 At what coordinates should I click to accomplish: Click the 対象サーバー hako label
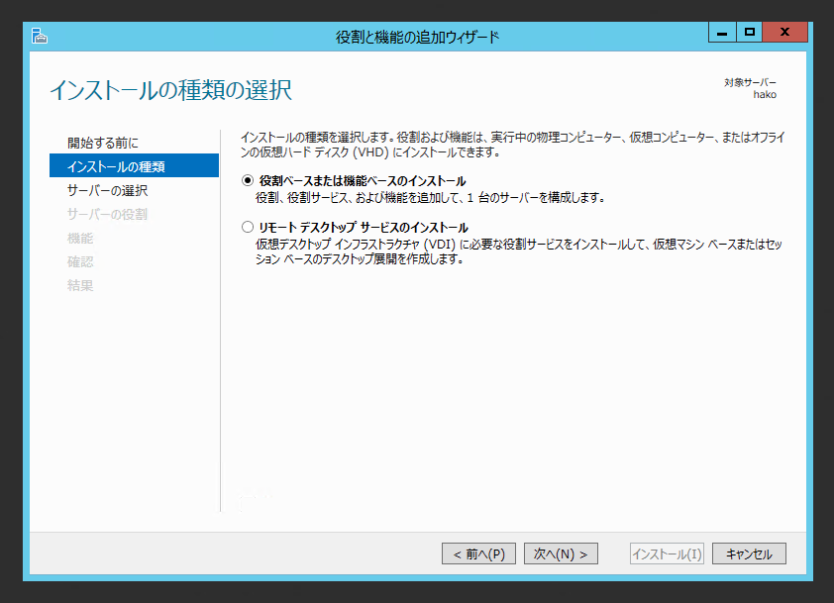750,88
